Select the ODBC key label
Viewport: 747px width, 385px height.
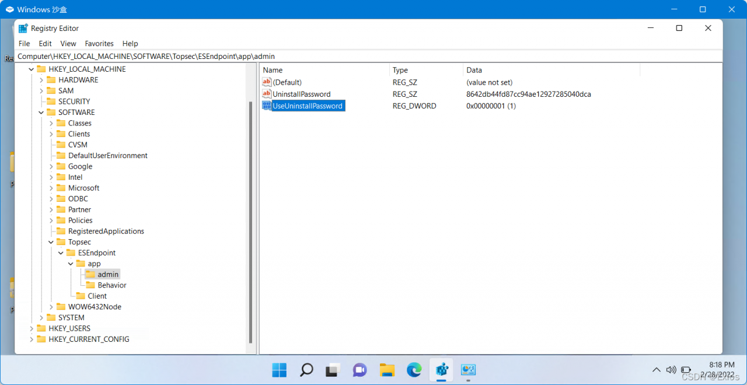coord(78,199)
